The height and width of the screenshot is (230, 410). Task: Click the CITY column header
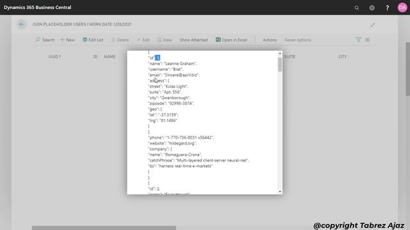tap(342, 57)
